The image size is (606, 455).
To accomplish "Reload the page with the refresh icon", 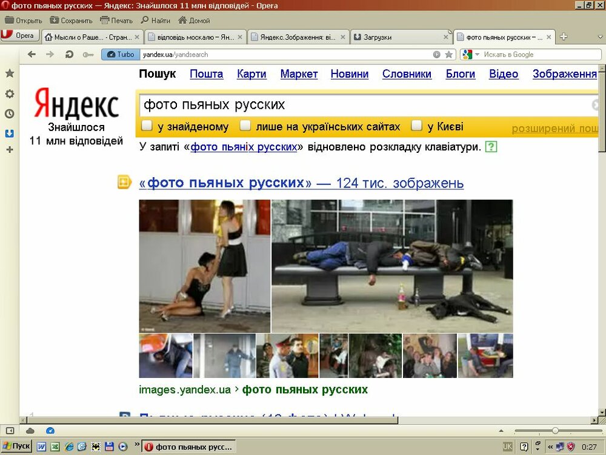I will tap(69, 55).
